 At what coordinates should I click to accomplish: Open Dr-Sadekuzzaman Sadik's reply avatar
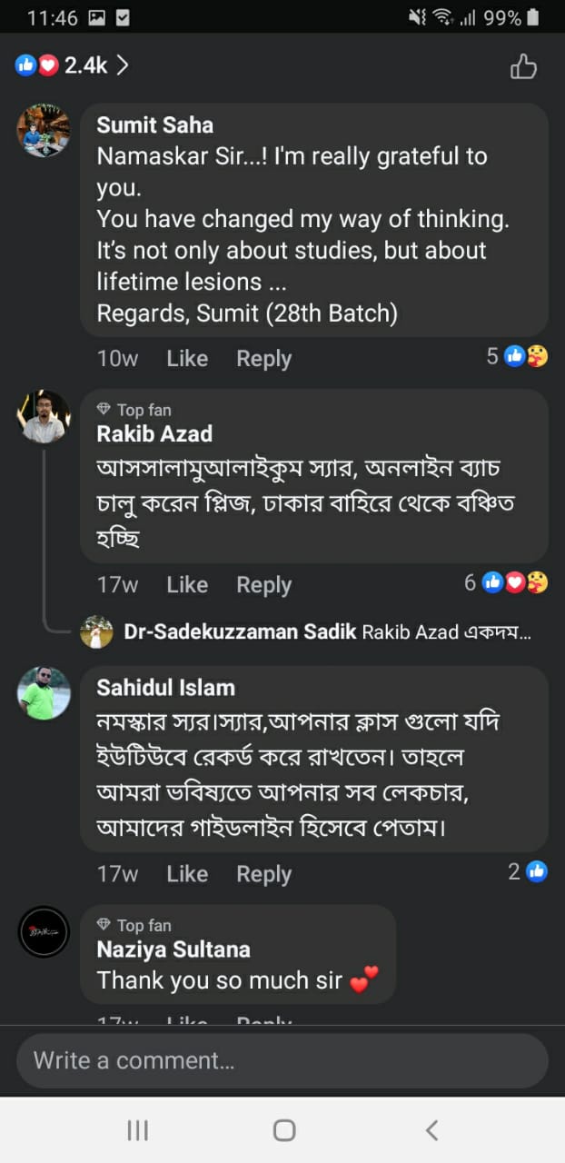click(96, 632)
